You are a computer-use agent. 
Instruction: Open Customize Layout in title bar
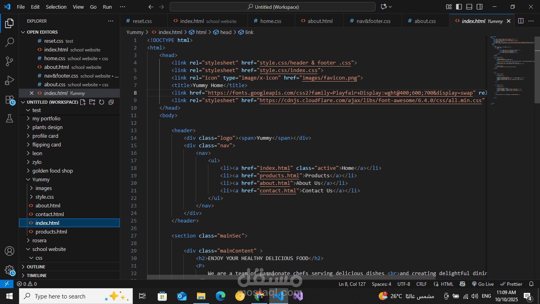pos(449,7)
